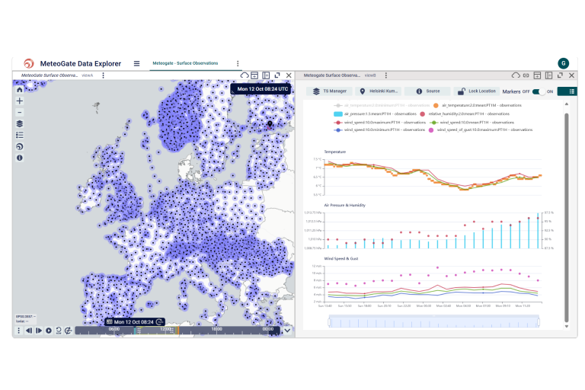Open the TS Manager
The width and height of the screenshot is (585, 390).
(x=329, y=91)
